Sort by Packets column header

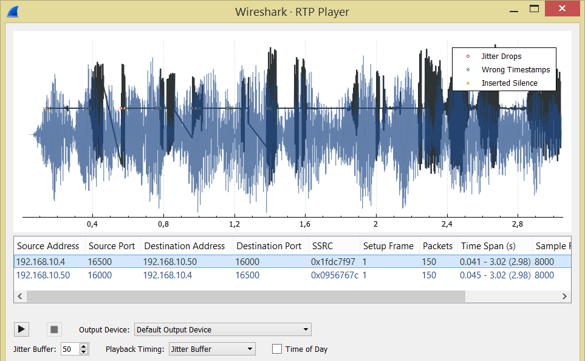tap(437, 246)
